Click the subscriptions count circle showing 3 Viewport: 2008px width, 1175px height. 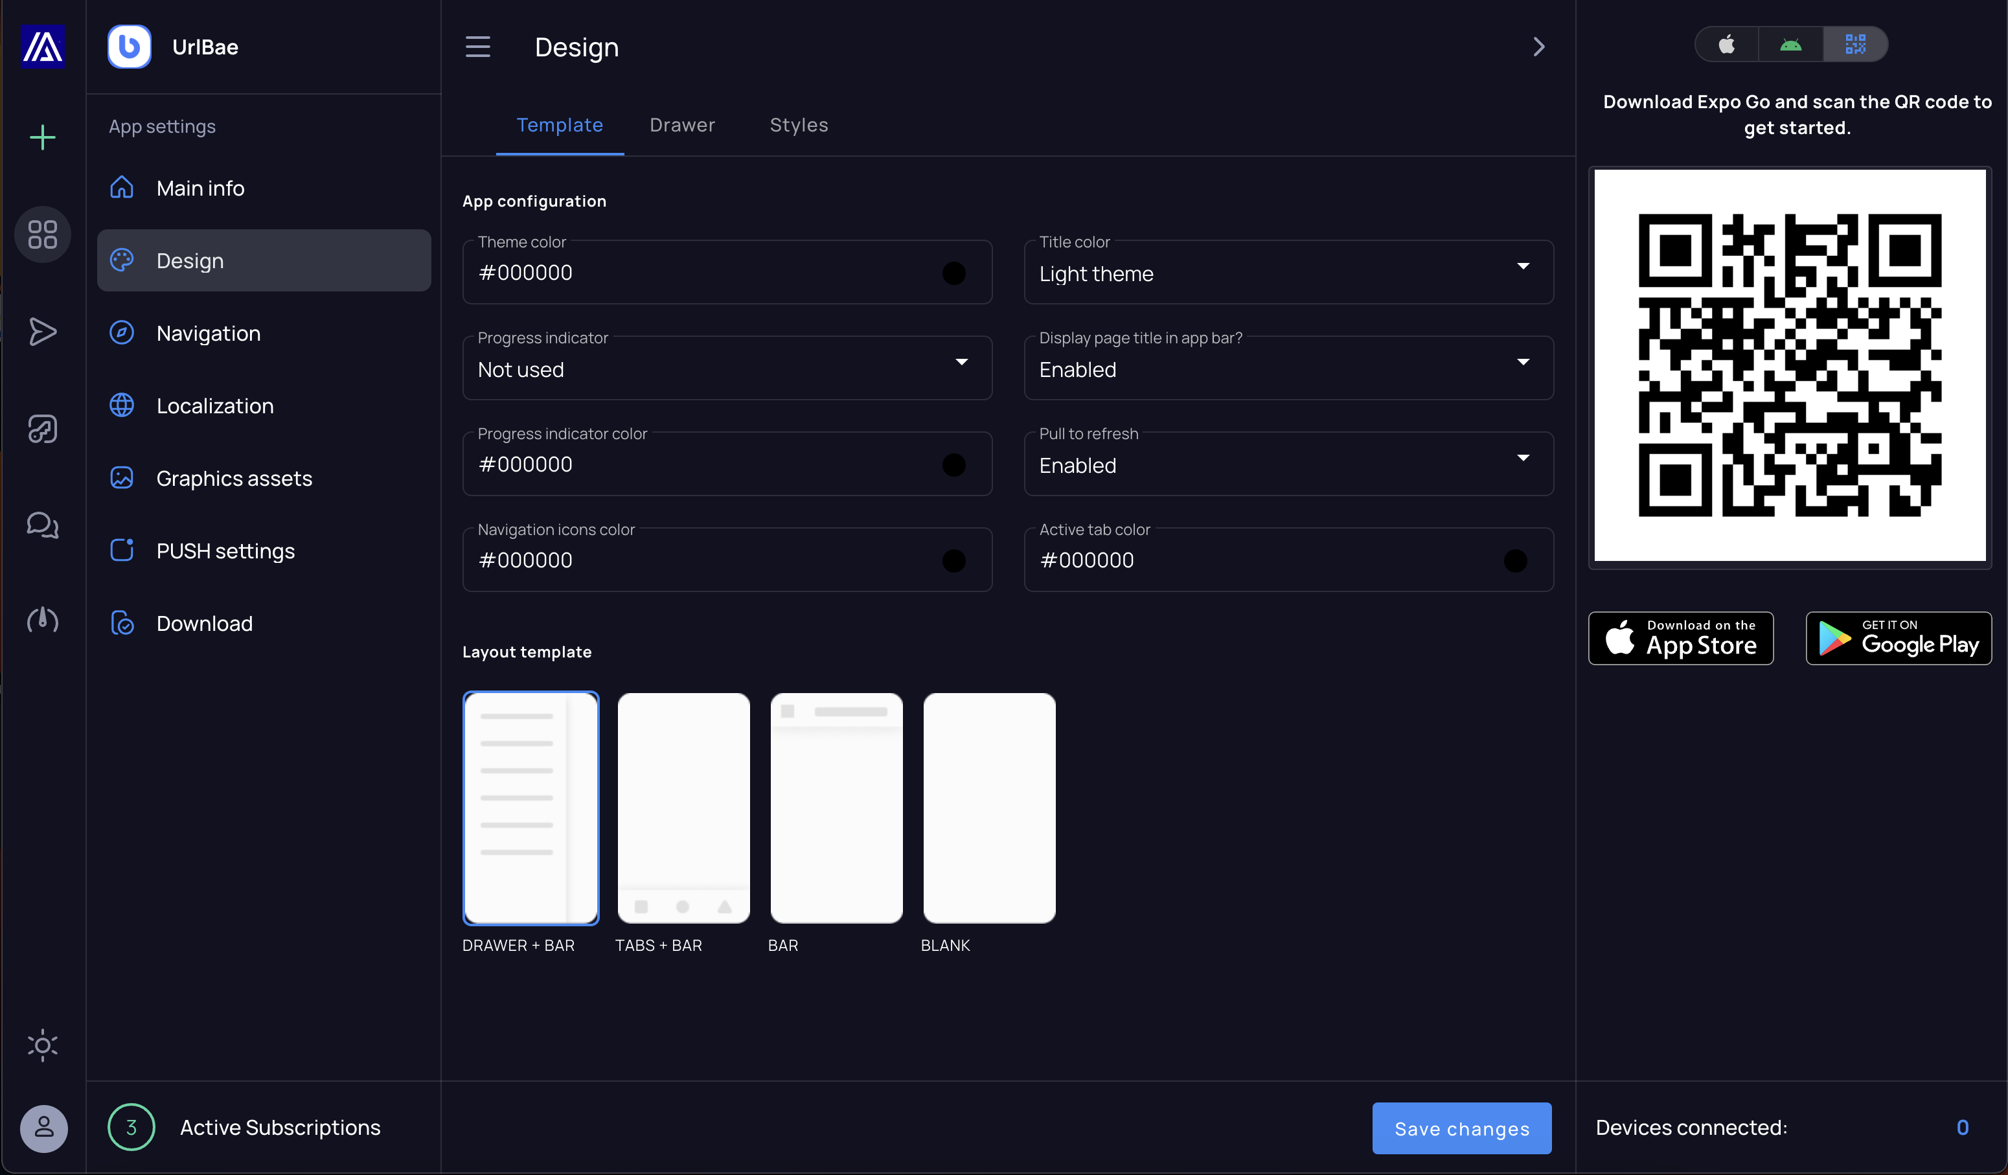click(x=131, y=1127)
